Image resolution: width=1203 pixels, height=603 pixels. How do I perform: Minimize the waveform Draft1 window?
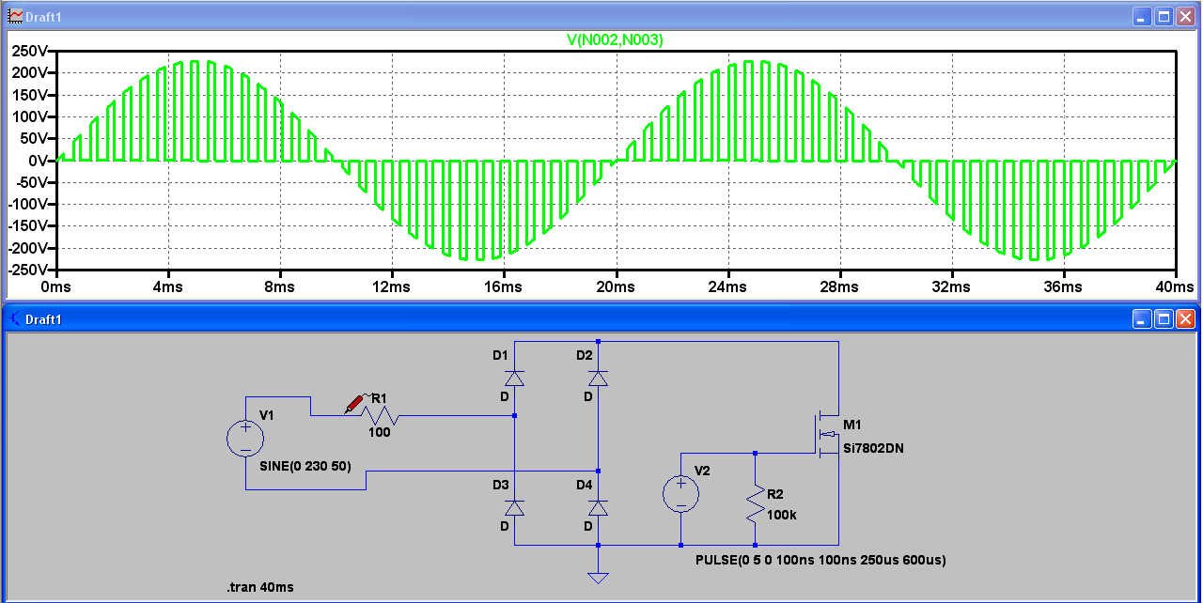click(x=1142, y=17)
